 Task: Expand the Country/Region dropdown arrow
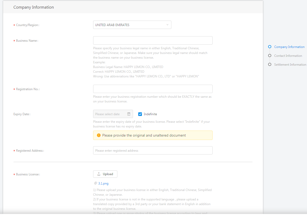(167, 25)
